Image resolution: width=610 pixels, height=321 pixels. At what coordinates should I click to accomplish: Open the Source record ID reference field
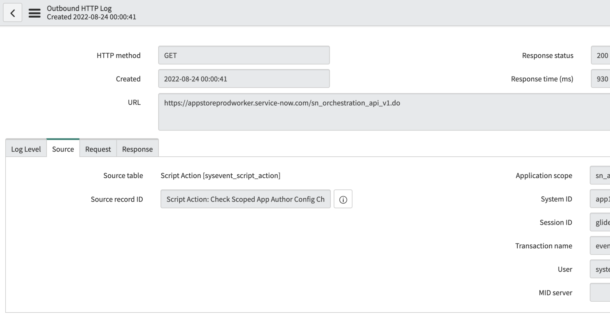245,199
